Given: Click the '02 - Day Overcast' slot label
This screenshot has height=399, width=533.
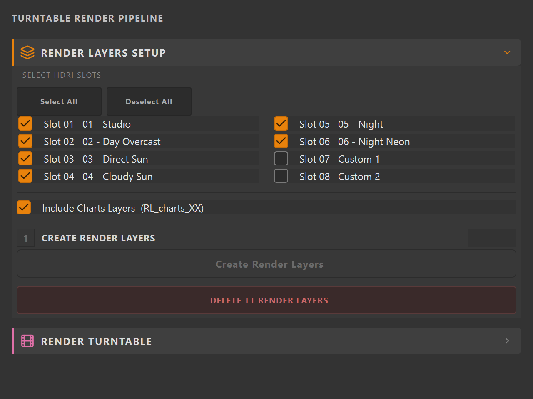Looking at the screenshot, I should (x=121, y=142).
